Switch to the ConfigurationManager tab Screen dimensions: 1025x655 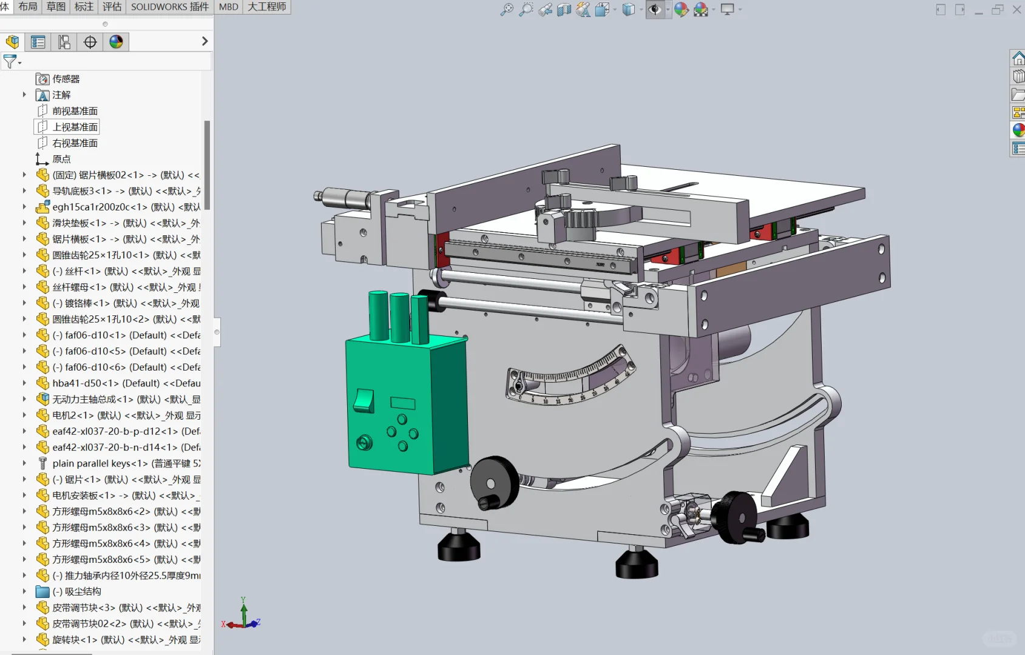[64, 42]
